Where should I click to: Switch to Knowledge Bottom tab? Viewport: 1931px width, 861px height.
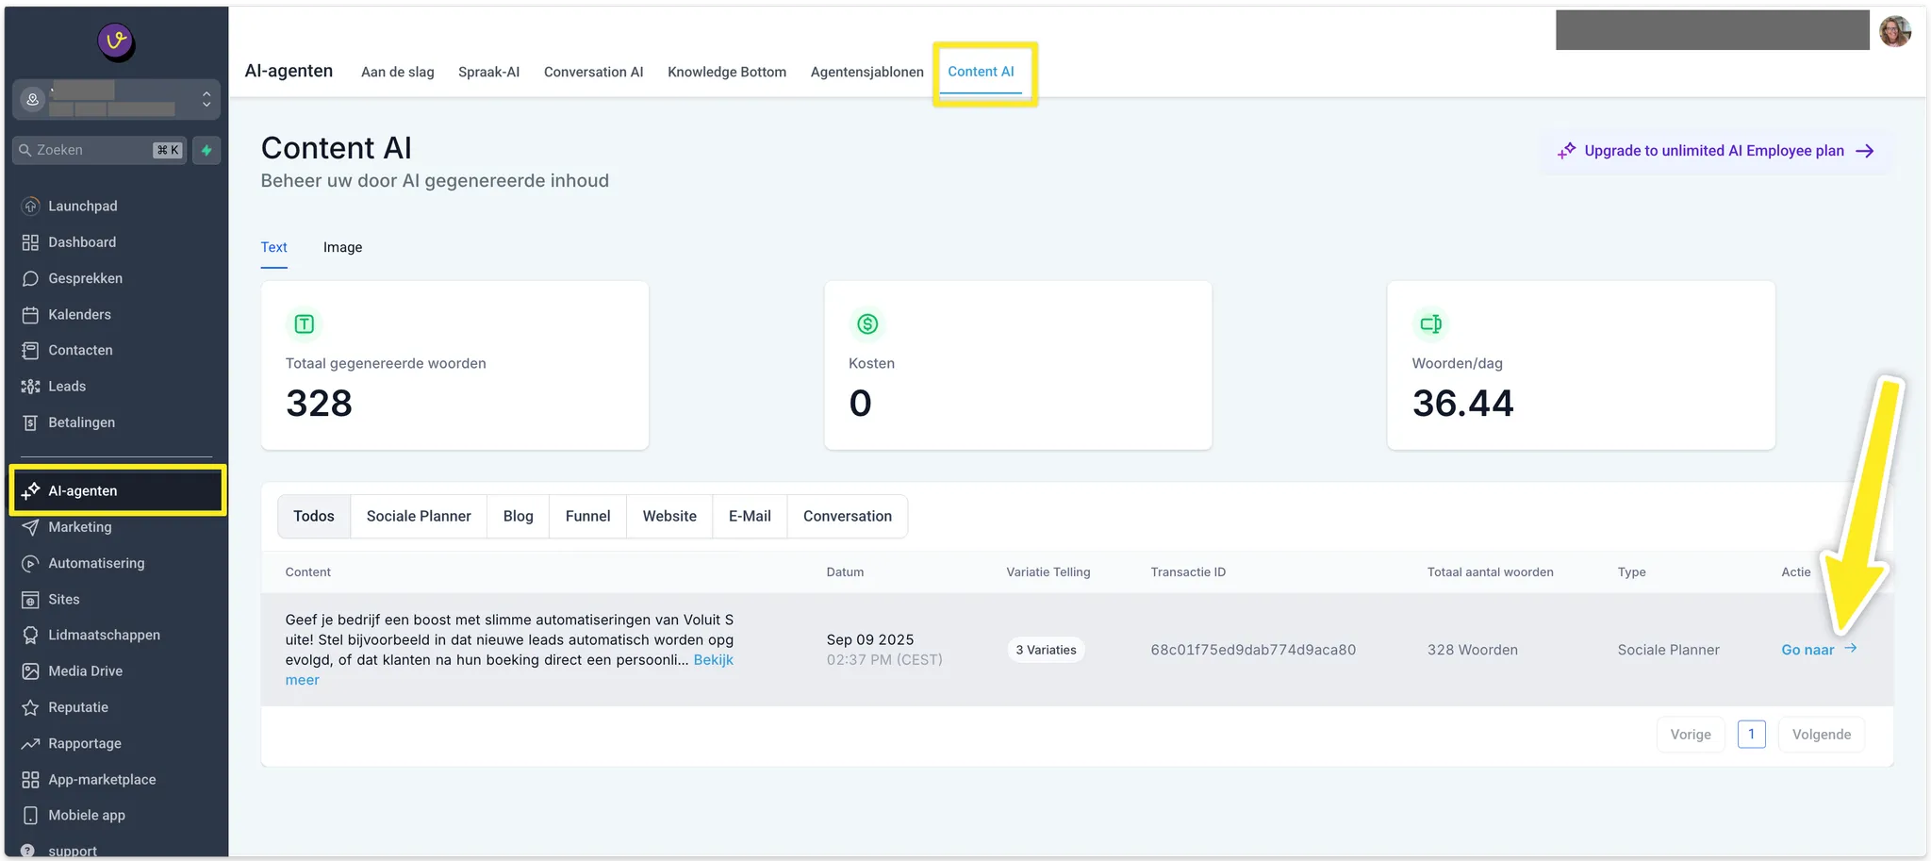[x=727, y=72]
